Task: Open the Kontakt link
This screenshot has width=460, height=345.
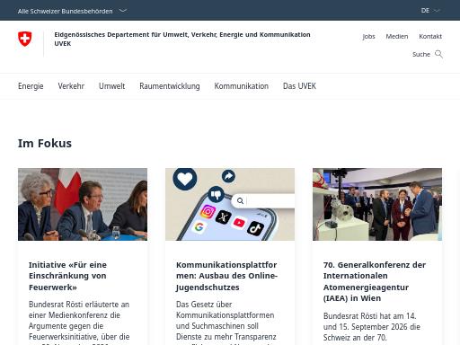Action: click(430, 37)
